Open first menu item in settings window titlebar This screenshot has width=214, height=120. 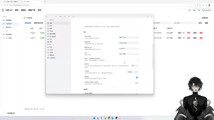pyautogui.click(x=56, y=16)
